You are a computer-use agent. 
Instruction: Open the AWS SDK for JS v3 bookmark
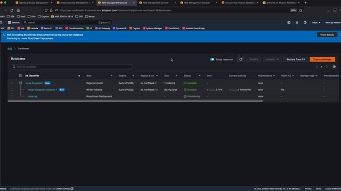(62, 16)
